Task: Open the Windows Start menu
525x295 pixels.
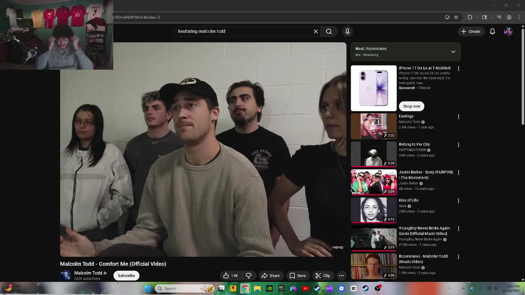Action: point(148,288)
